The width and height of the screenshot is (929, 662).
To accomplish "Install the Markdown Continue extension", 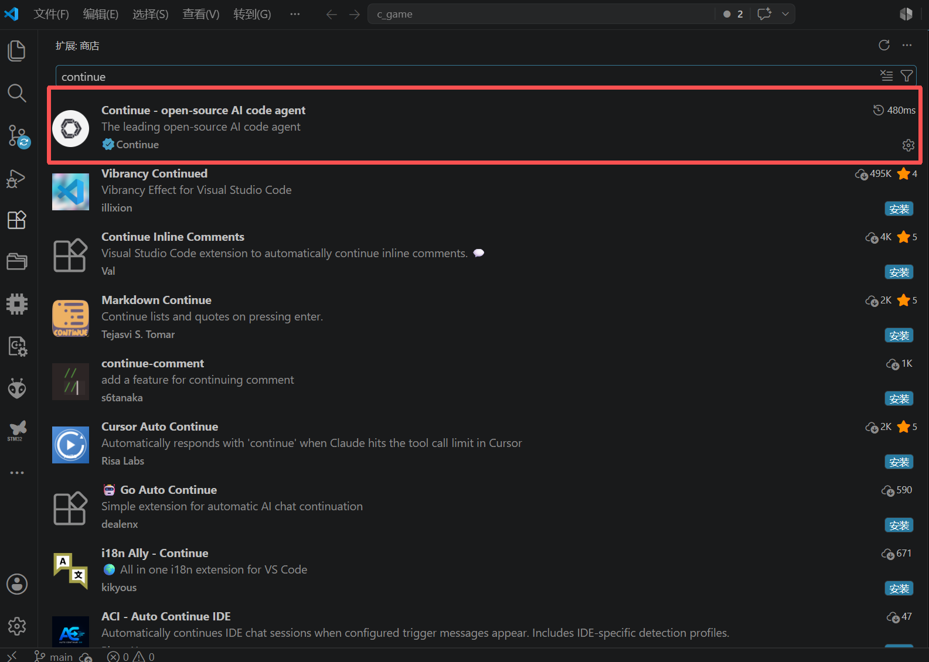I will [899, 336].
